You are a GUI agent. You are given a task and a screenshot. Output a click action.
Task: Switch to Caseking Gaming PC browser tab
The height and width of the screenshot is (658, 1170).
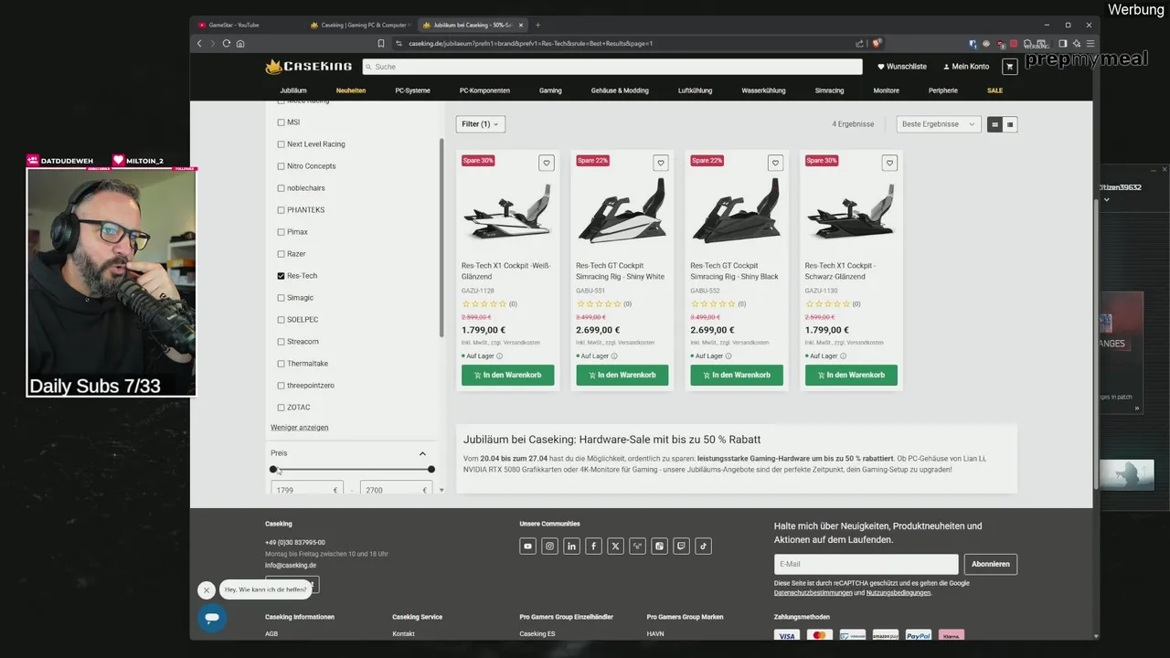tap(360, 25)
